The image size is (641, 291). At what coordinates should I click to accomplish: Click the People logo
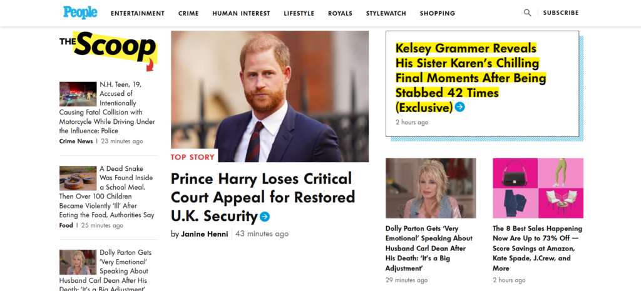[x=80, y=13]
